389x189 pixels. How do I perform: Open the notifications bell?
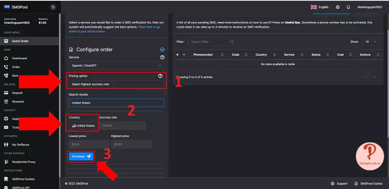[x=348, y=7]
